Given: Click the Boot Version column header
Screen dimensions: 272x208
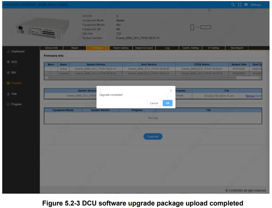Looking at the screenshot, I should click(149, 65).
